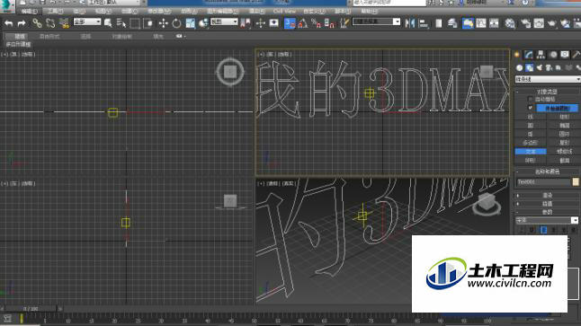Activate the Select and Move tool
Image resolution: width=581 pixels, height=326 pixels.
(x=163, y=23)
